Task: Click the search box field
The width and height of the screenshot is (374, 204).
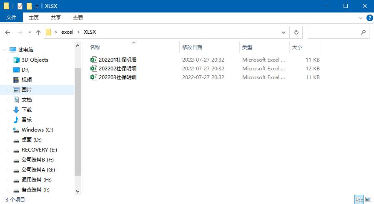Action: 339,32
